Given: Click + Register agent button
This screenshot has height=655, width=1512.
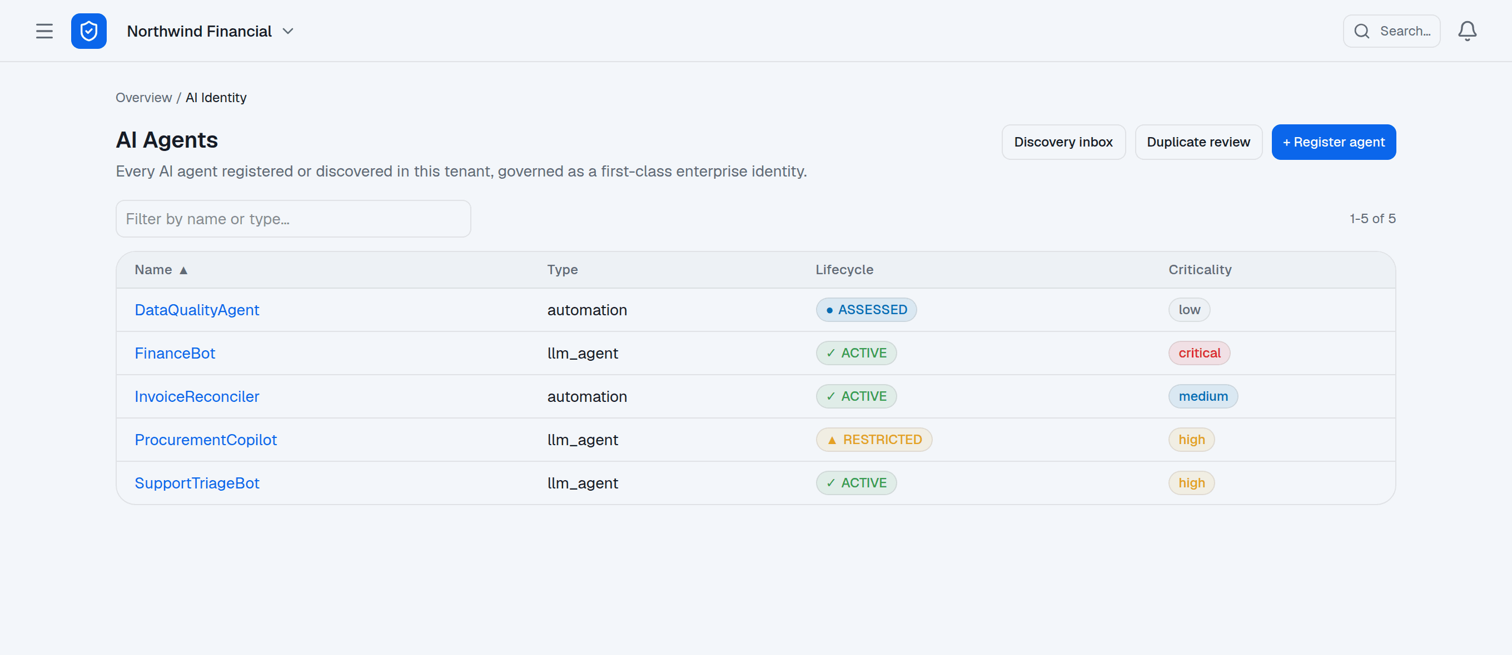Looking at the screenshot, I should click(x=1333, y=142).
